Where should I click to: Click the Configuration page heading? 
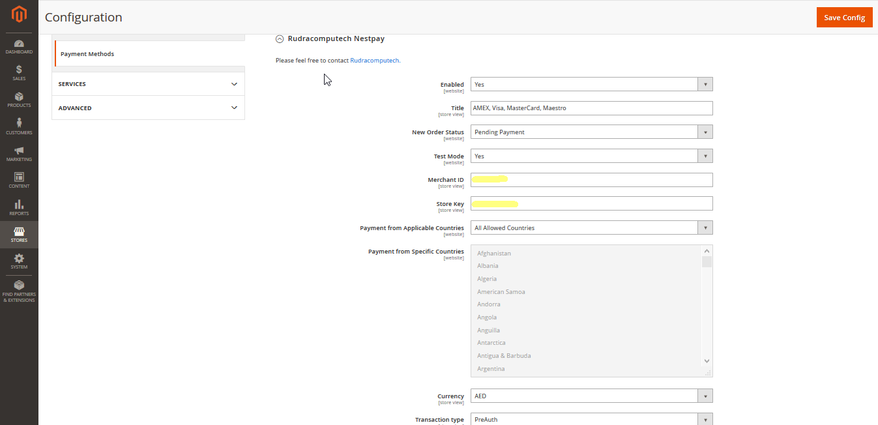[83, 18]
